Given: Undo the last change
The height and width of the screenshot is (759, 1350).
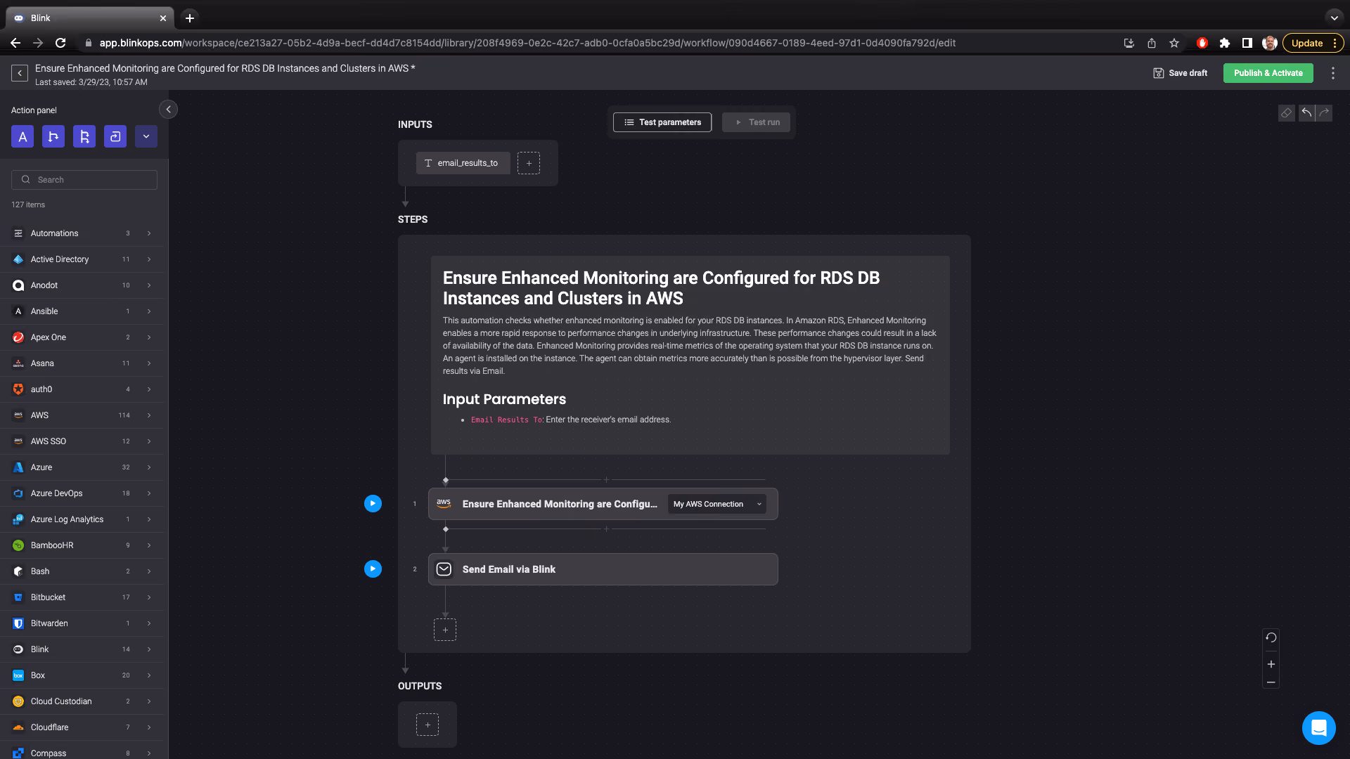Looking at the screenshot, I should pyautogui.click(x=1306, y=113).
